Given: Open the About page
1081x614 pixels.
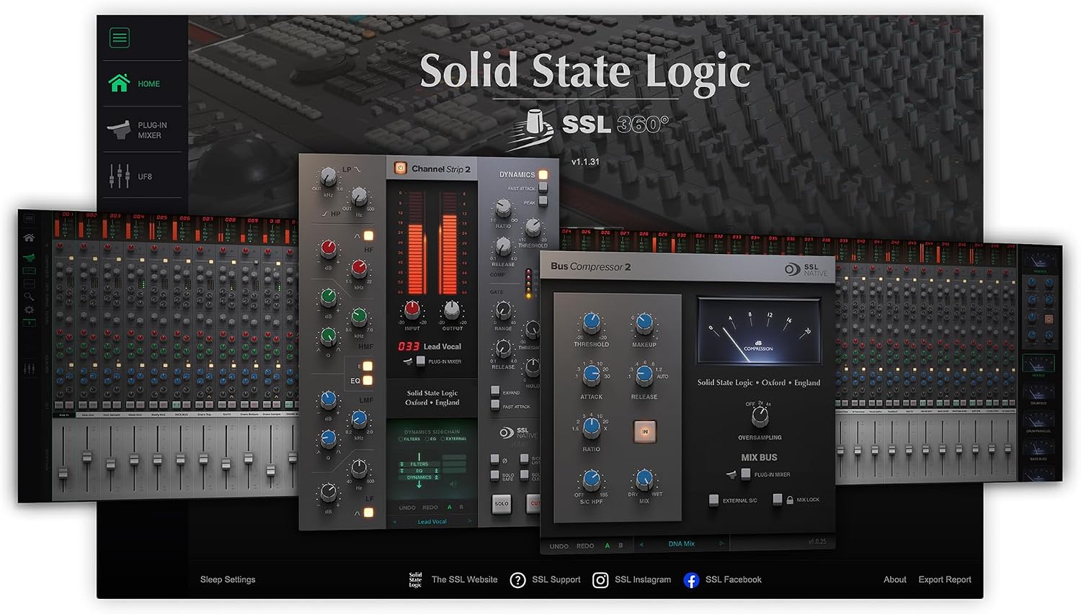Looking at the screenshot, I should 895,579.
